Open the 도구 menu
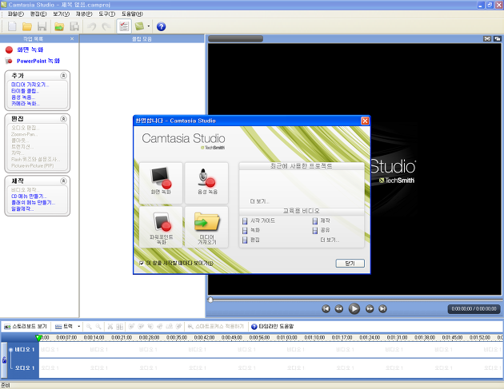The height and width of the screenshot is (389, 504). coord(106,14)
